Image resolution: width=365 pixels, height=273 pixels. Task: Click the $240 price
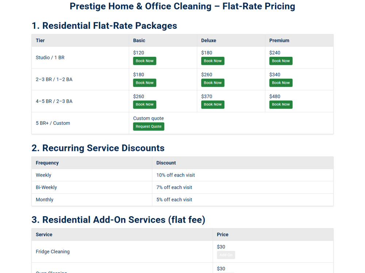[x=275, y=53]
